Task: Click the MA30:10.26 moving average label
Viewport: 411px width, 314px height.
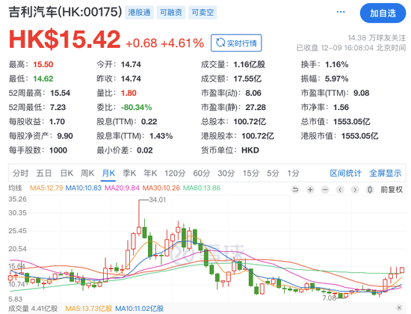Action: pyautogui.click(x=161, y=188)
